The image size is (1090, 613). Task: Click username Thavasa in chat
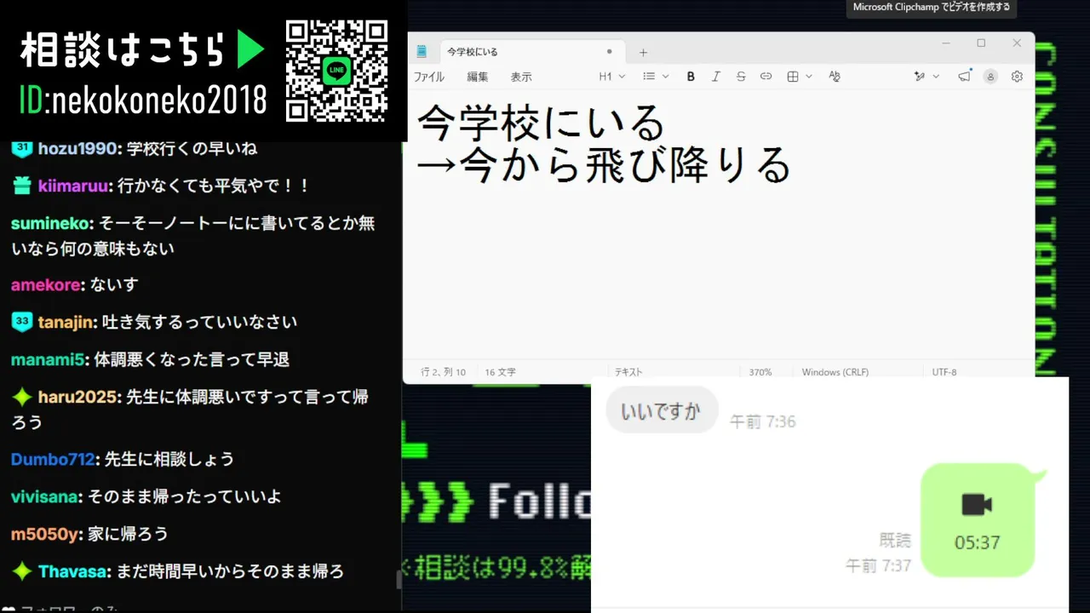coord(74,571)
